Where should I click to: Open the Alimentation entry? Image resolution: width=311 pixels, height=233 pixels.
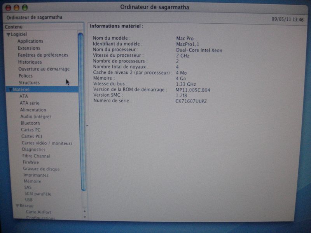[33, 110]
